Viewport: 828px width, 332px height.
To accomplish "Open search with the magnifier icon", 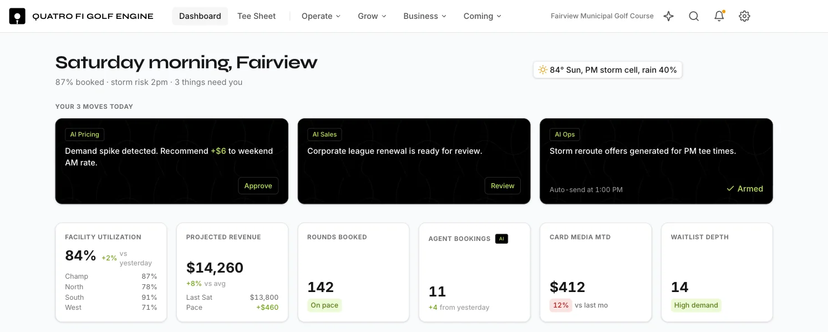I will (x=694, y=16).
